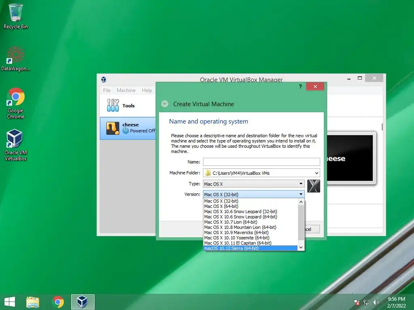The width and height of the screenshot is (414, 310).
Task: Click the version list scrollbar thumb
Action: (301, 223)
